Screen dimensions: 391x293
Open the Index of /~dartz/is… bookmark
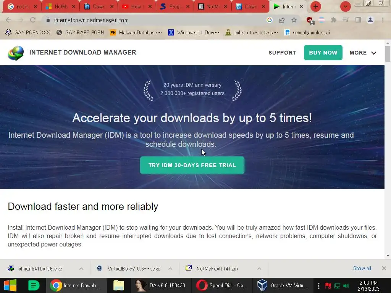click(252, 33)
